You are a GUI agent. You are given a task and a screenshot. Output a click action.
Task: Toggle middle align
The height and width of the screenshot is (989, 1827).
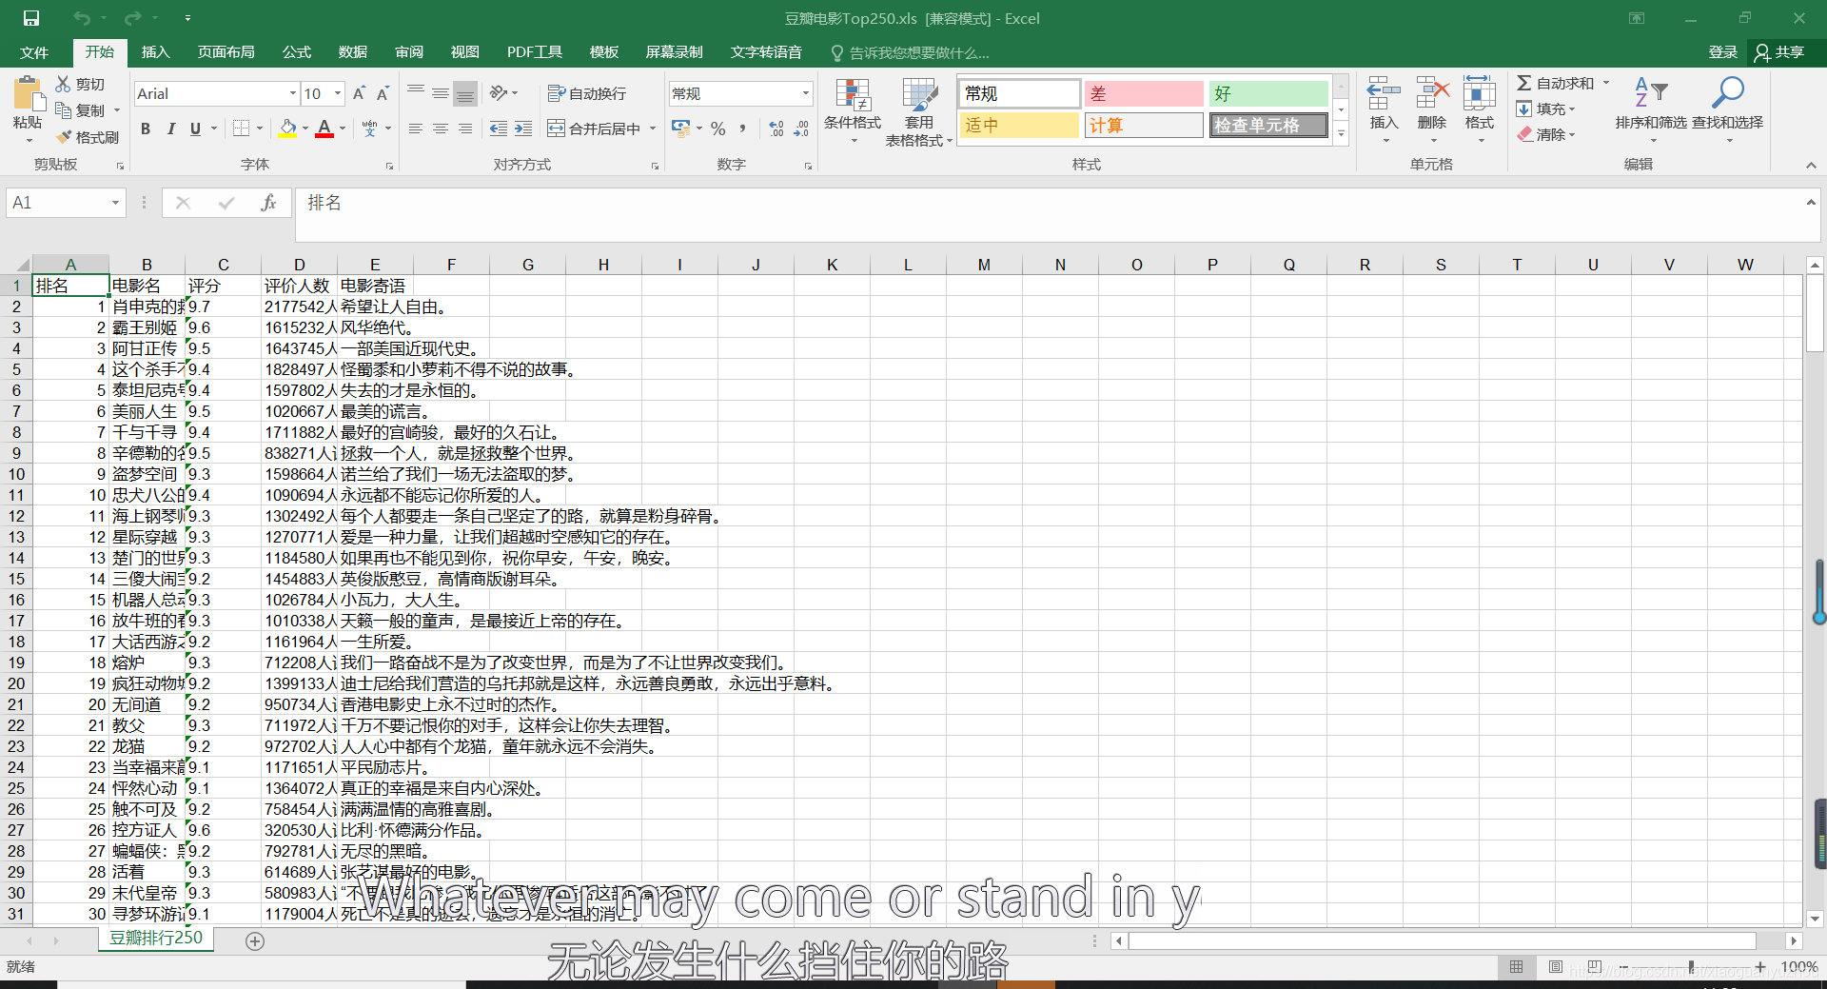click(x=441, y=92)
